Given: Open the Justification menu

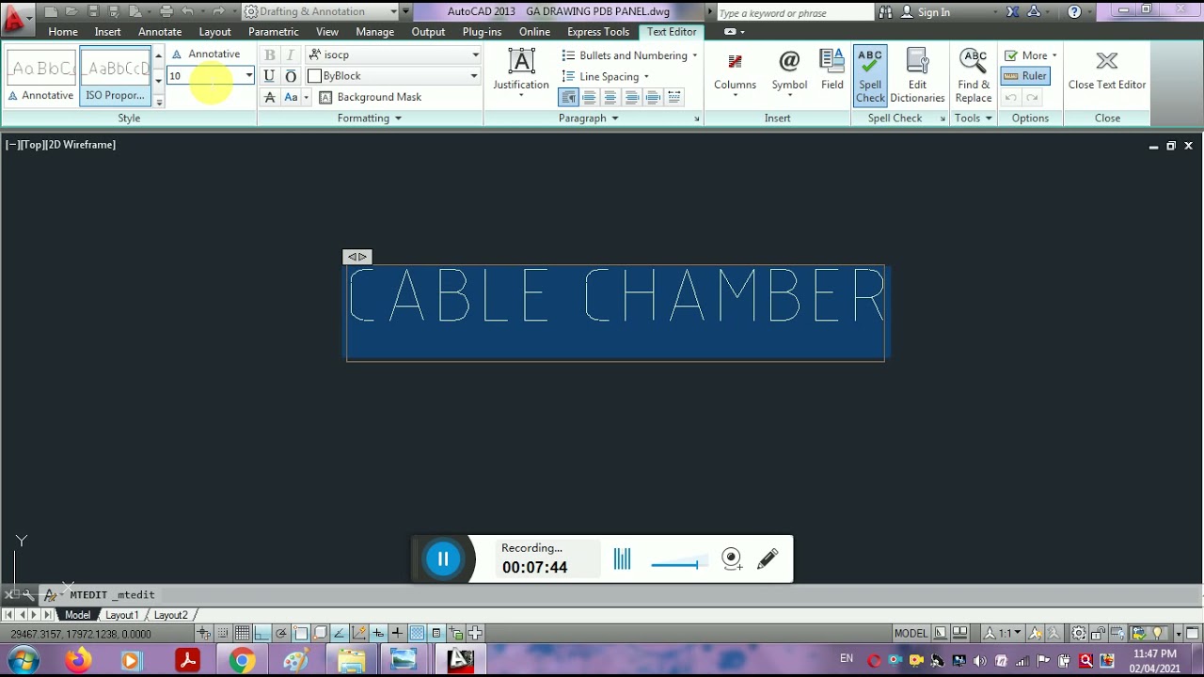Looking at the screenshot, I should (521, 71).
